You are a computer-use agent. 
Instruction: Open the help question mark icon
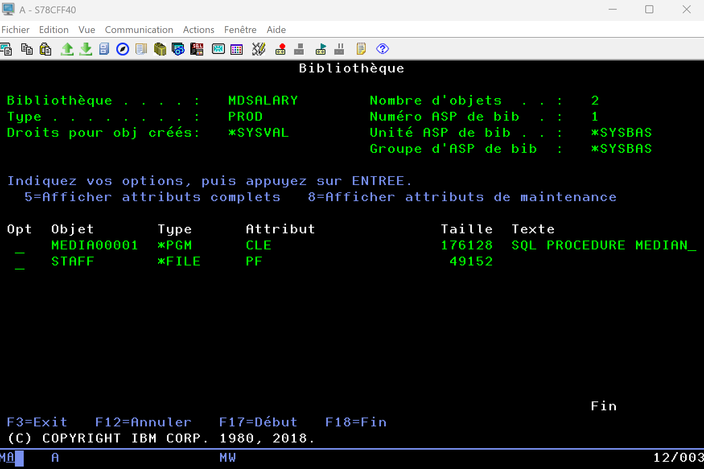coord(382,49)
